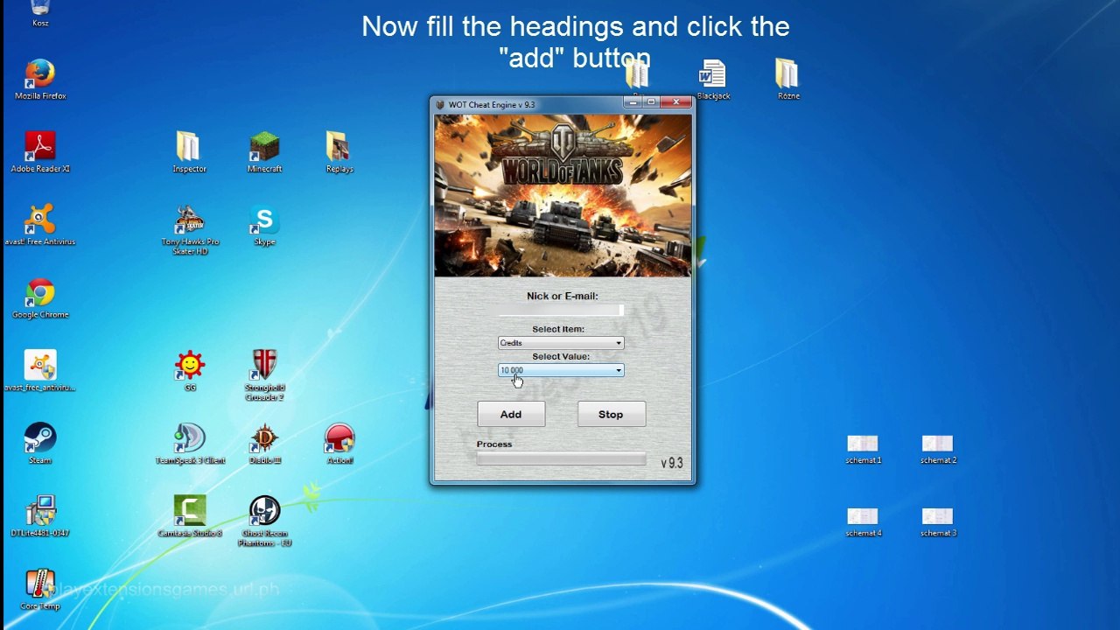Select the DTLite4481-0347 installer icon
The height and width of the screenshot is (630, 1120).
[x=40, y=515]
